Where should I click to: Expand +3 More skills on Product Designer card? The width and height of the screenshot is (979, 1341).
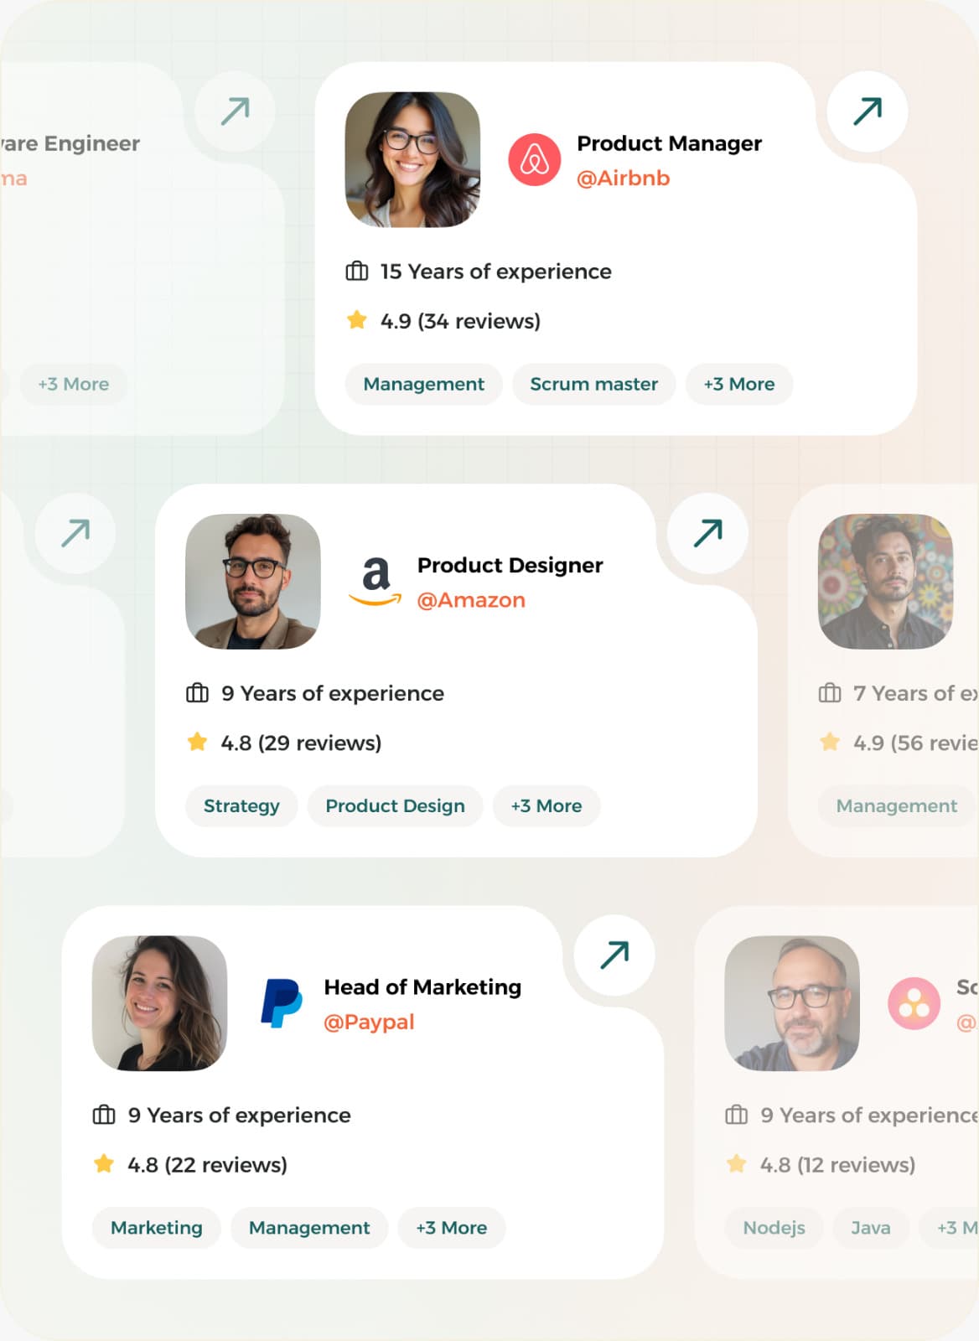[x=546, y=805]
